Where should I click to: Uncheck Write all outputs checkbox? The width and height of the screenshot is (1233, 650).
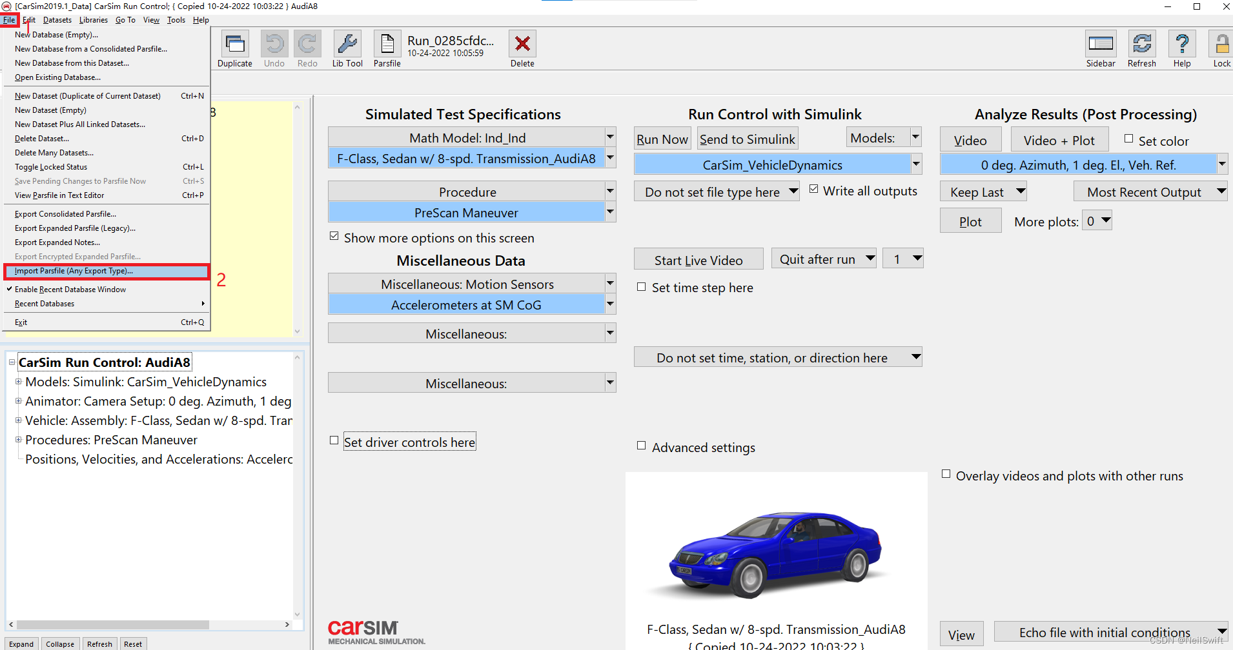tap(814, 189)
